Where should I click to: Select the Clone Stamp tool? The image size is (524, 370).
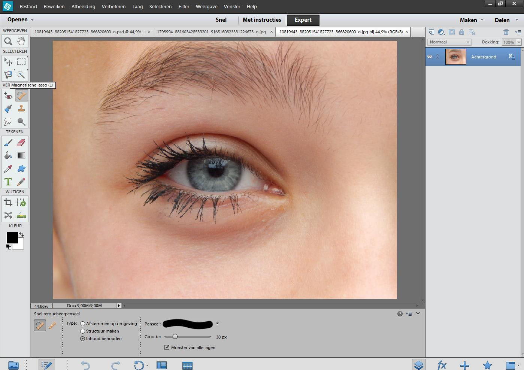[21, 109]
